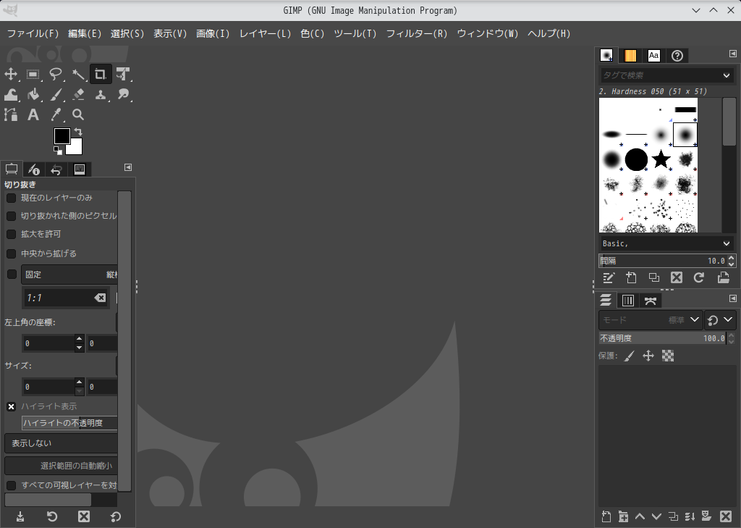Create a new layer
The width and height of the screenshot is (741, 528).
coord(606,516)
